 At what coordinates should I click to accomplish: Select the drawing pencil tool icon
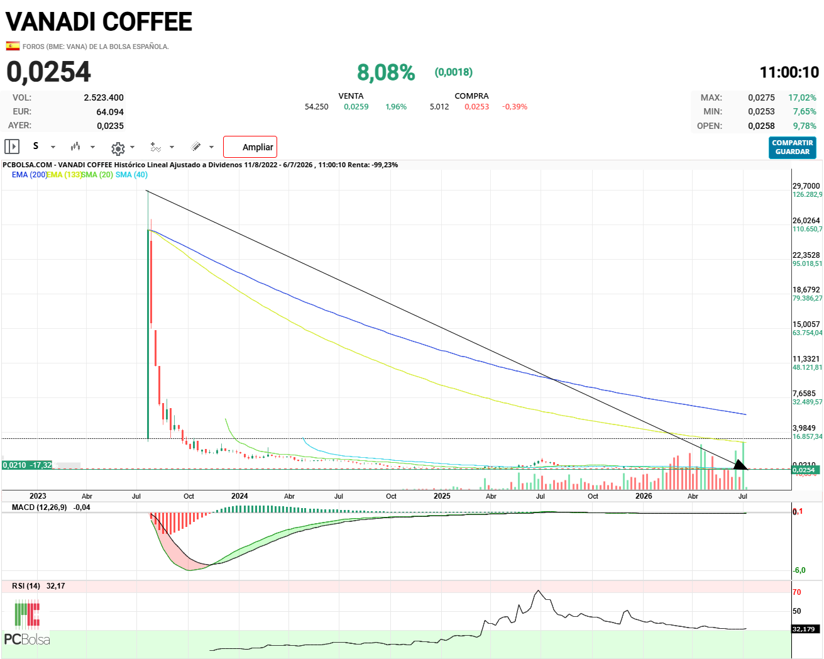click(x=196, y=147)
